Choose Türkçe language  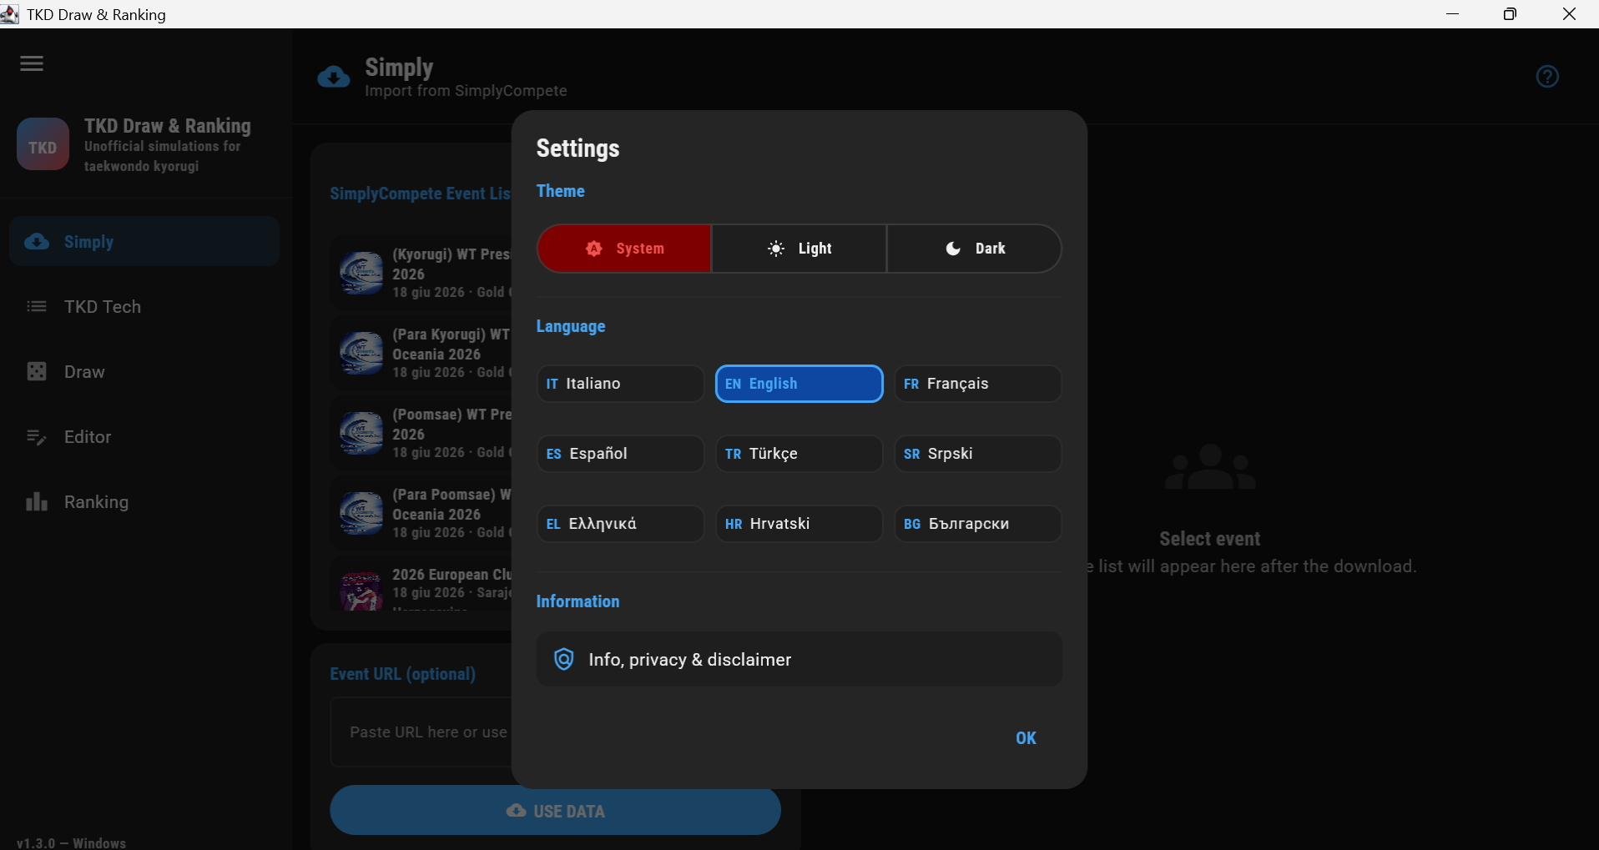click(x=799, y=454)
